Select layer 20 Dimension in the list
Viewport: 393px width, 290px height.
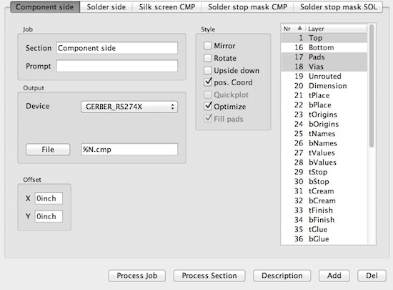click(x=324, y=86)
